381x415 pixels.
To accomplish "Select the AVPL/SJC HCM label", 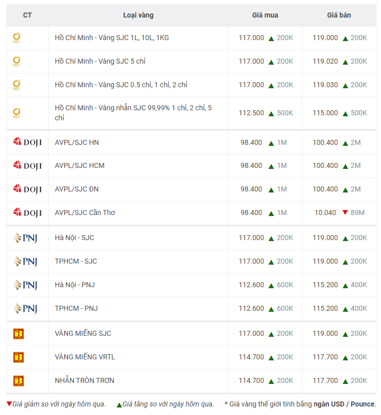I will pos(80,166).
